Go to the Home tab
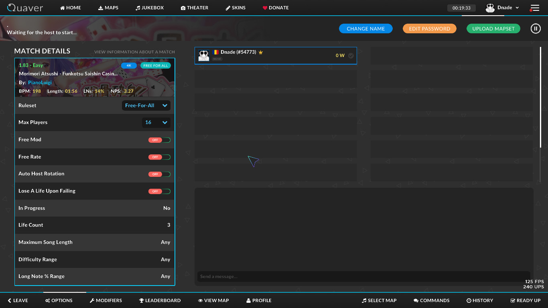Viewport: 548px width, 308px height. point(70,8)
